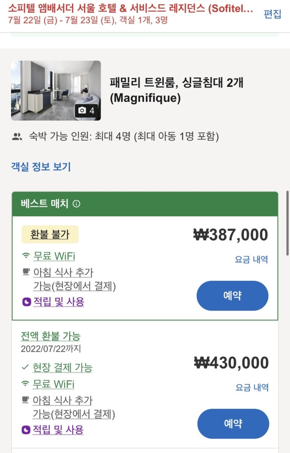Open the Family Twin room photo thumbnail
Screen dimensions: 290x453
(x=56, y=90)
